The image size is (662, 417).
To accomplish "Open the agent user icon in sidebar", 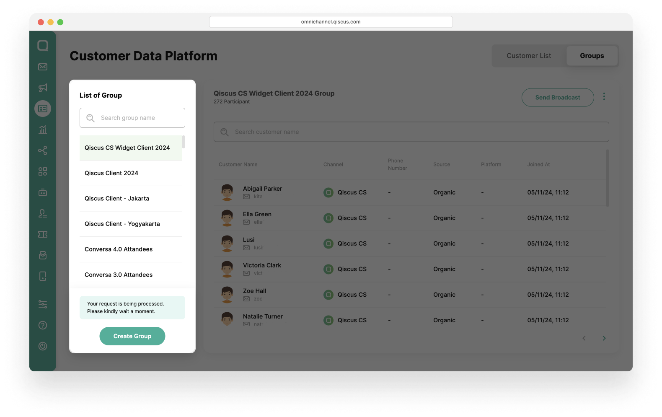I will point(43,213).
